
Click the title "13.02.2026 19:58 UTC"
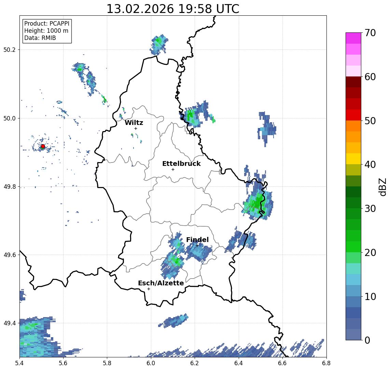pyautogui.click(x=173, y=9)
